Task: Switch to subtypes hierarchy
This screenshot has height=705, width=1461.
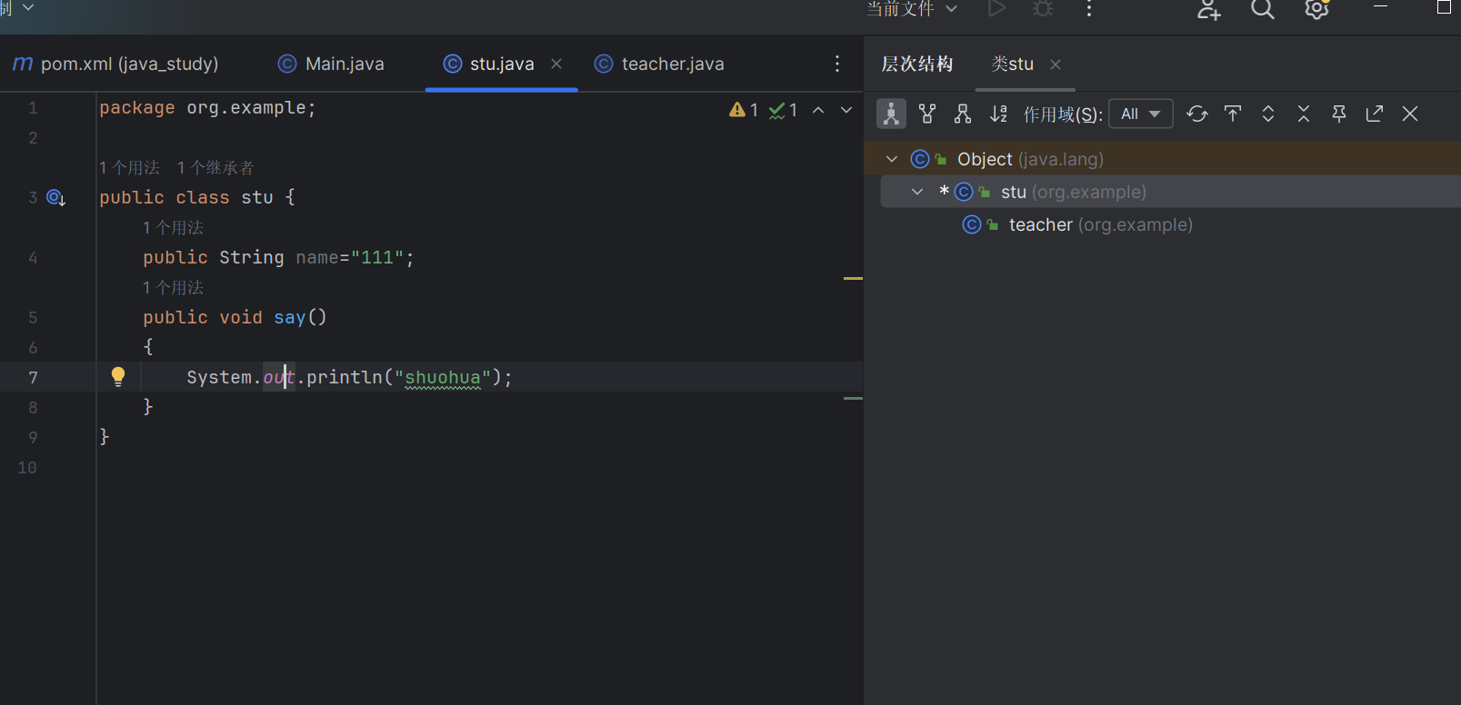Action: [963, 114]
